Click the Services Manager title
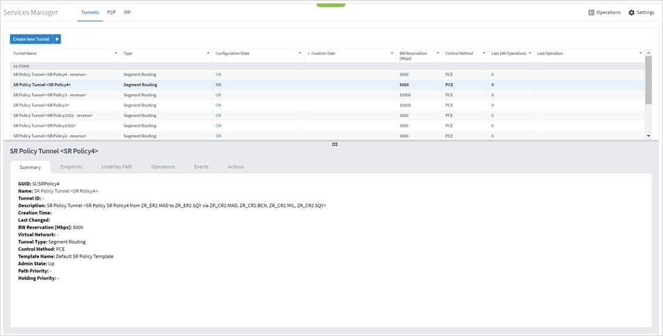The image size is (663, 336). [31, 12]
